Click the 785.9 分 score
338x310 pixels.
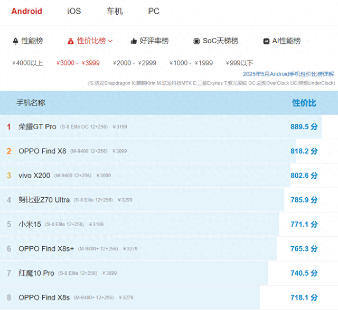point(304,200)
